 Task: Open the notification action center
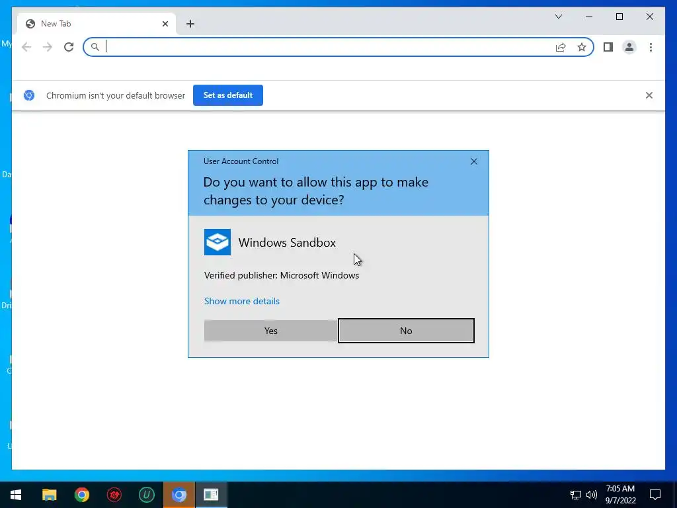[x=655, y=495]
